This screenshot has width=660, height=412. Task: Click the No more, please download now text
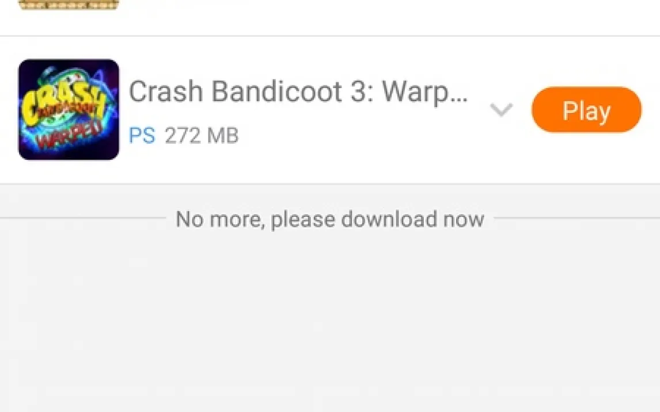click(x=329, y=219)
